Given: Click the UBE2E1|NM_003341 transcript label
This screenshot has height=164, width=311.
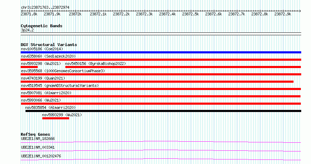Looking at the screenshot, I should pyautogui.click(x=38, y=147).
